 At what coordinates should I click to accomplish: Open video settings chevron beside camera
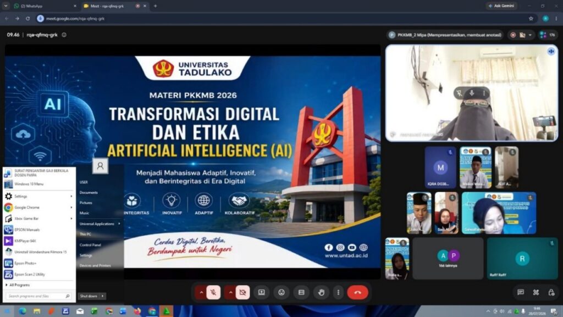(x=230, y=292)
